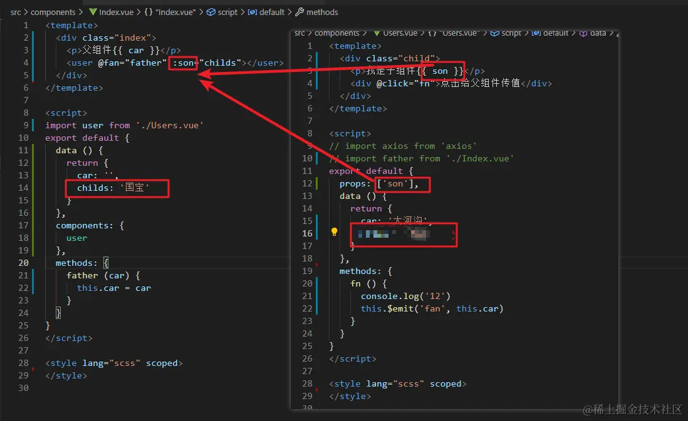The width and height of the screenshot is (688, 421).
Task: Click the fn () { method definition
Action: (368, 284)
